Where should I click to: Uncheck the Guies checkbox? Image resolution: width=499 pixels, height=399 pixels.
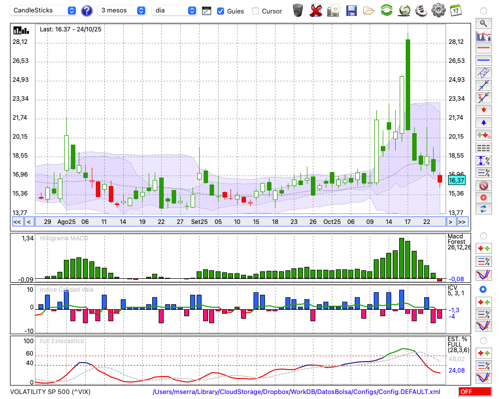(221, 11)
